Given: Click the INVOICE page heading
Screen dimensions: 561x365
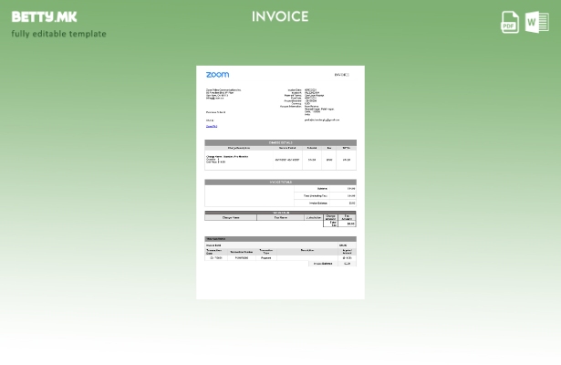Looking at the screenshot, I should pos(280,16).
